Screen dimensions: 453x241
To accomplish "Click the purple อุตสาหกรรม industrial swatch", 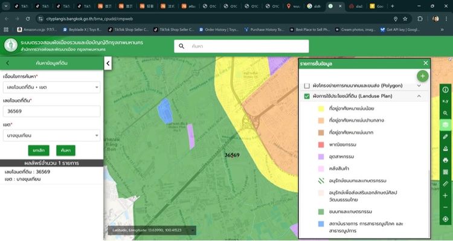I will coord(321,156).
